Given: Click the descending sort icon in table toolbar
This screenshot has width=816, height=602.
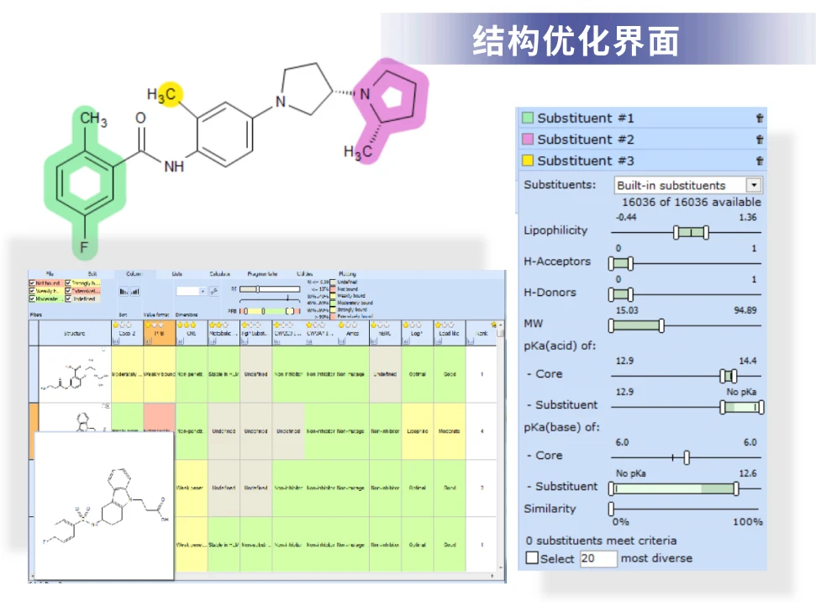Looking at the screenshot, I should [x=124, y=292].
